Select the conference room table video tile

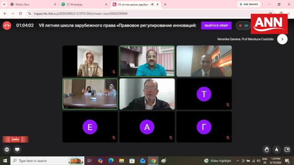[90, 94]
